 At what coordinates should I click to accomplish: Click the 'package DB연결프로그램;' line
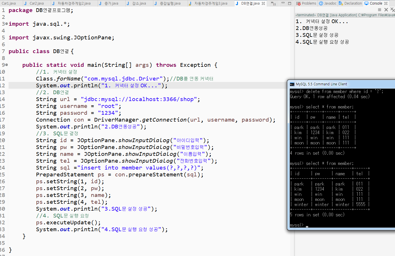(x=41, y=10)
